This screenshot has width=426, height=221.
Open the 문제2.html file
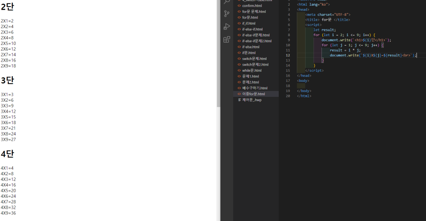tap(250, 82)
